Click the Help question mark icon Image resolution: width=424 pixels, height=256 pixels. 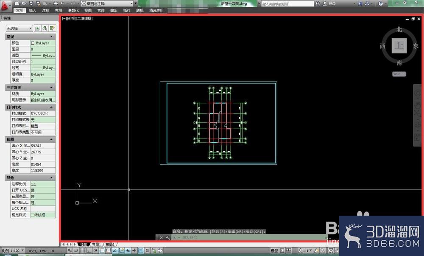click(381, 3)
